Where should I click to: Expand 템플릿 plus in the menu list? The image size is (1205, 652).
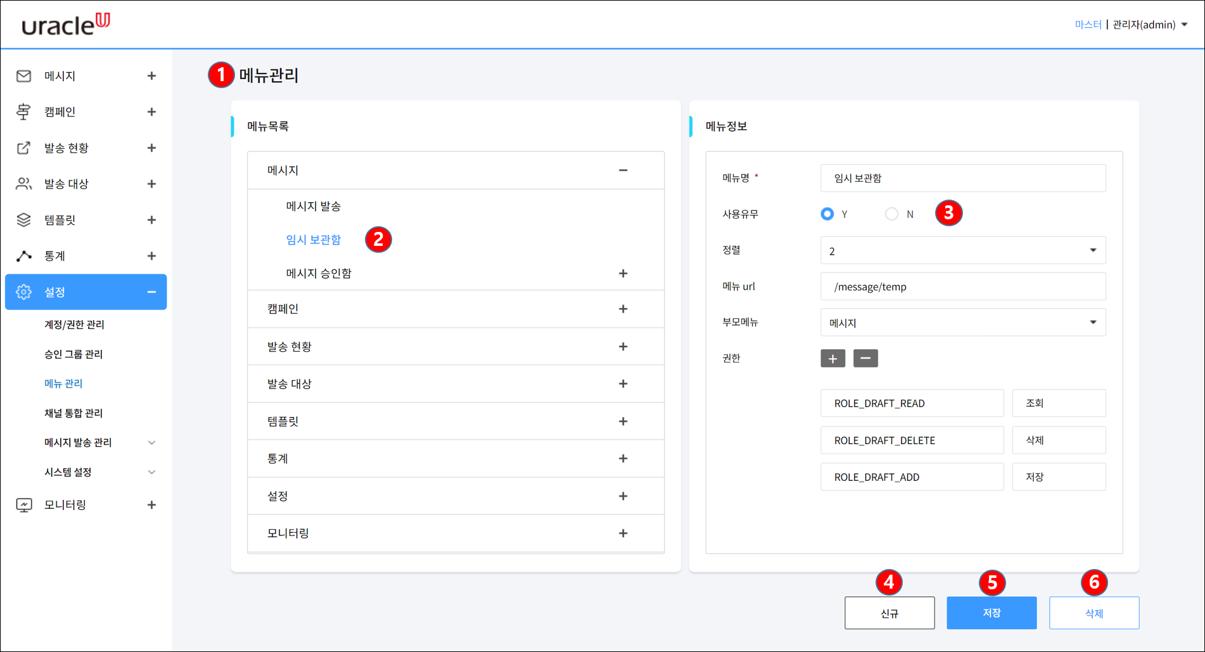(623, 421)
